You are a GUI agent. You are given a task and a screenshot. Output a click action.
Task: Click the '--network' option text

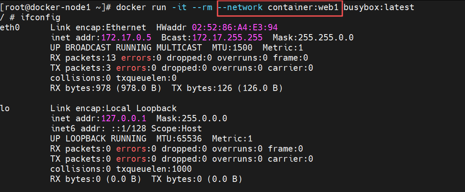coord(240,7)
